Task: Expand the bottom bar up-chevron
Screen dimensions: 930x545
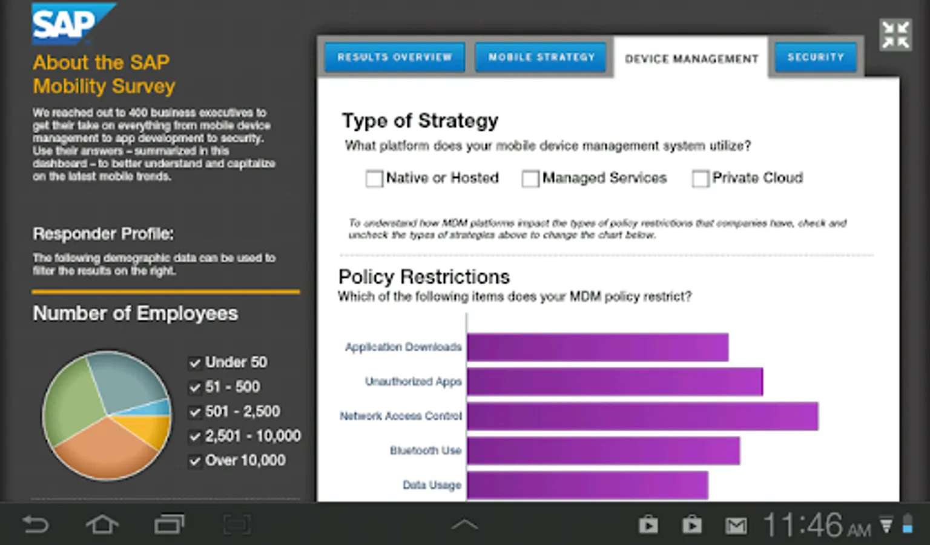Action: [464, 524]
